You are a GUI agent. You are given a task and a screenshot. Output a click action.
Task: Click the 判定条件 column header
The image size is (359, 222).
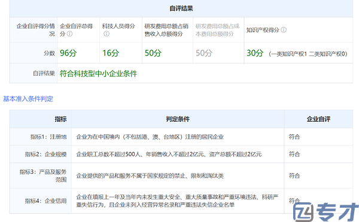(178, 119)
